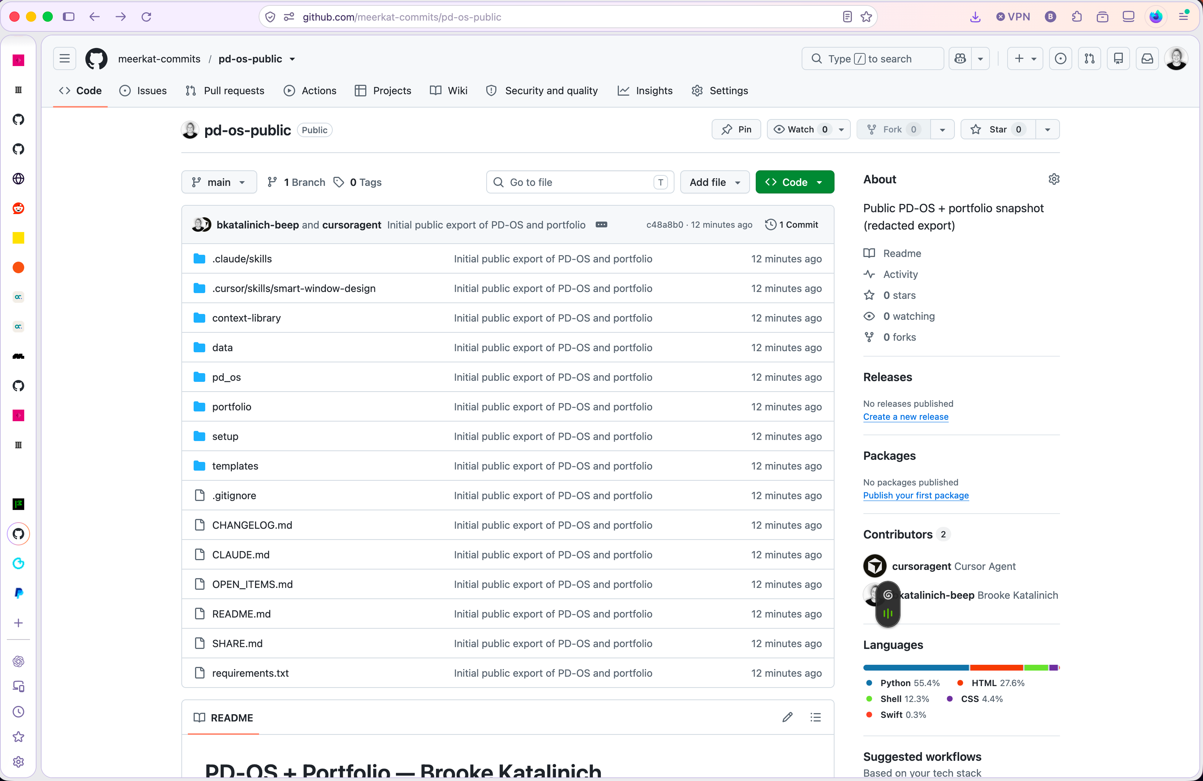The image size is (1203, 781).
Task: Focus the Type / to search box
Action: coord(872,59)
